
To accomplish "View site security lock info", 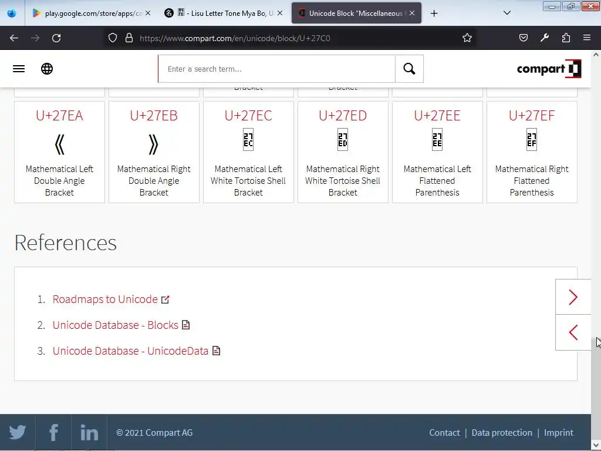I will point(129,38).
